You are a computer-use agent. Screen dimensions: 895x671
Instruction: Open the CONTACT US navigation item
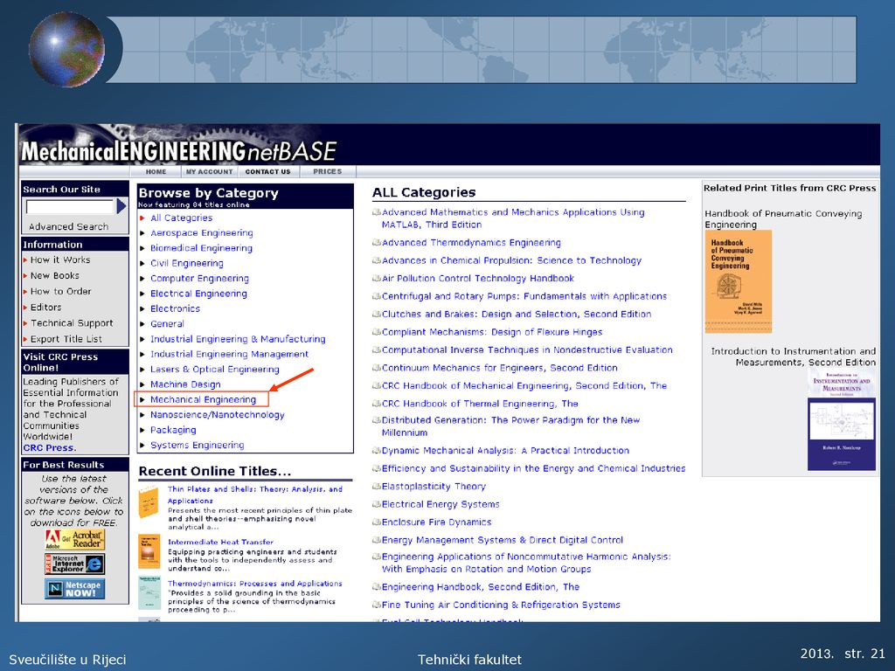coord(267,172)
